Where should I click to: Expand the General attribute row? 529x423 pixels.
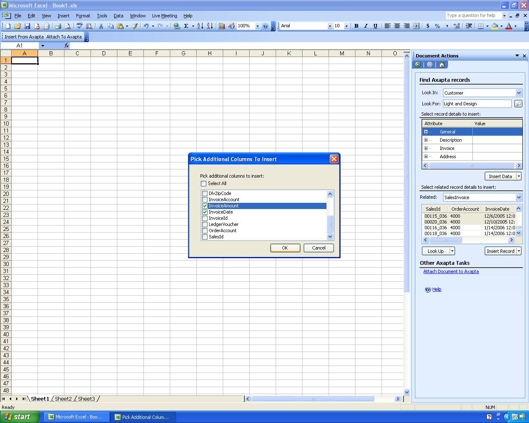(426, 132)
